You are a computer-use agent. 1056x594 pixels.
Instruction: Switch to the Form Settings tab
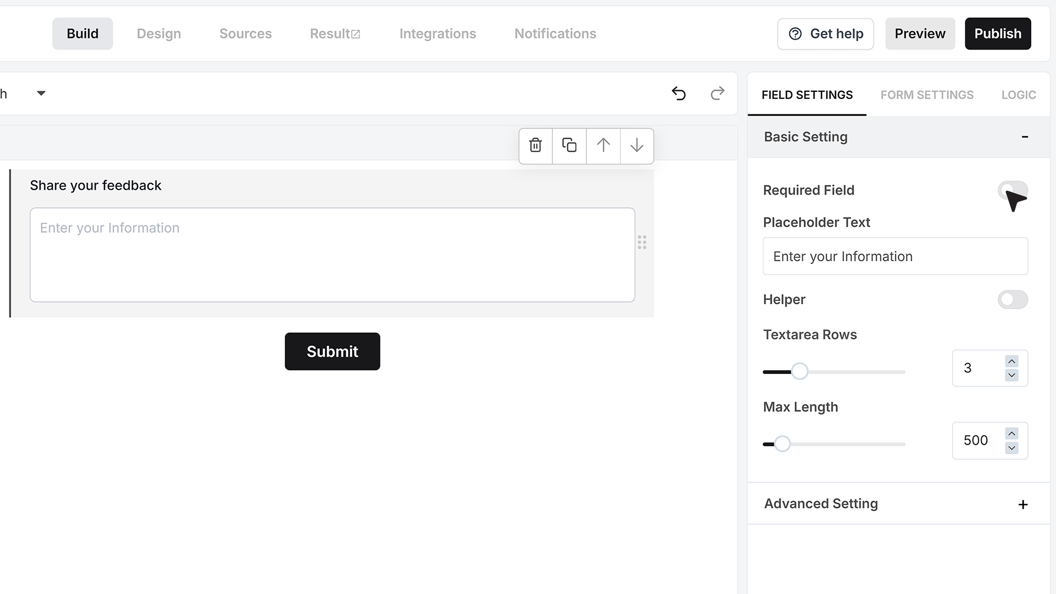pyautogui.click(x=927, y=95)
